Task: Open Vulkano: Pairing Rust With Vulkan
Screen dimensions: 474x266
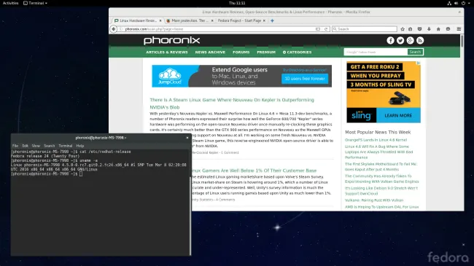Action: pyautogui.click(x=374, y=200)
